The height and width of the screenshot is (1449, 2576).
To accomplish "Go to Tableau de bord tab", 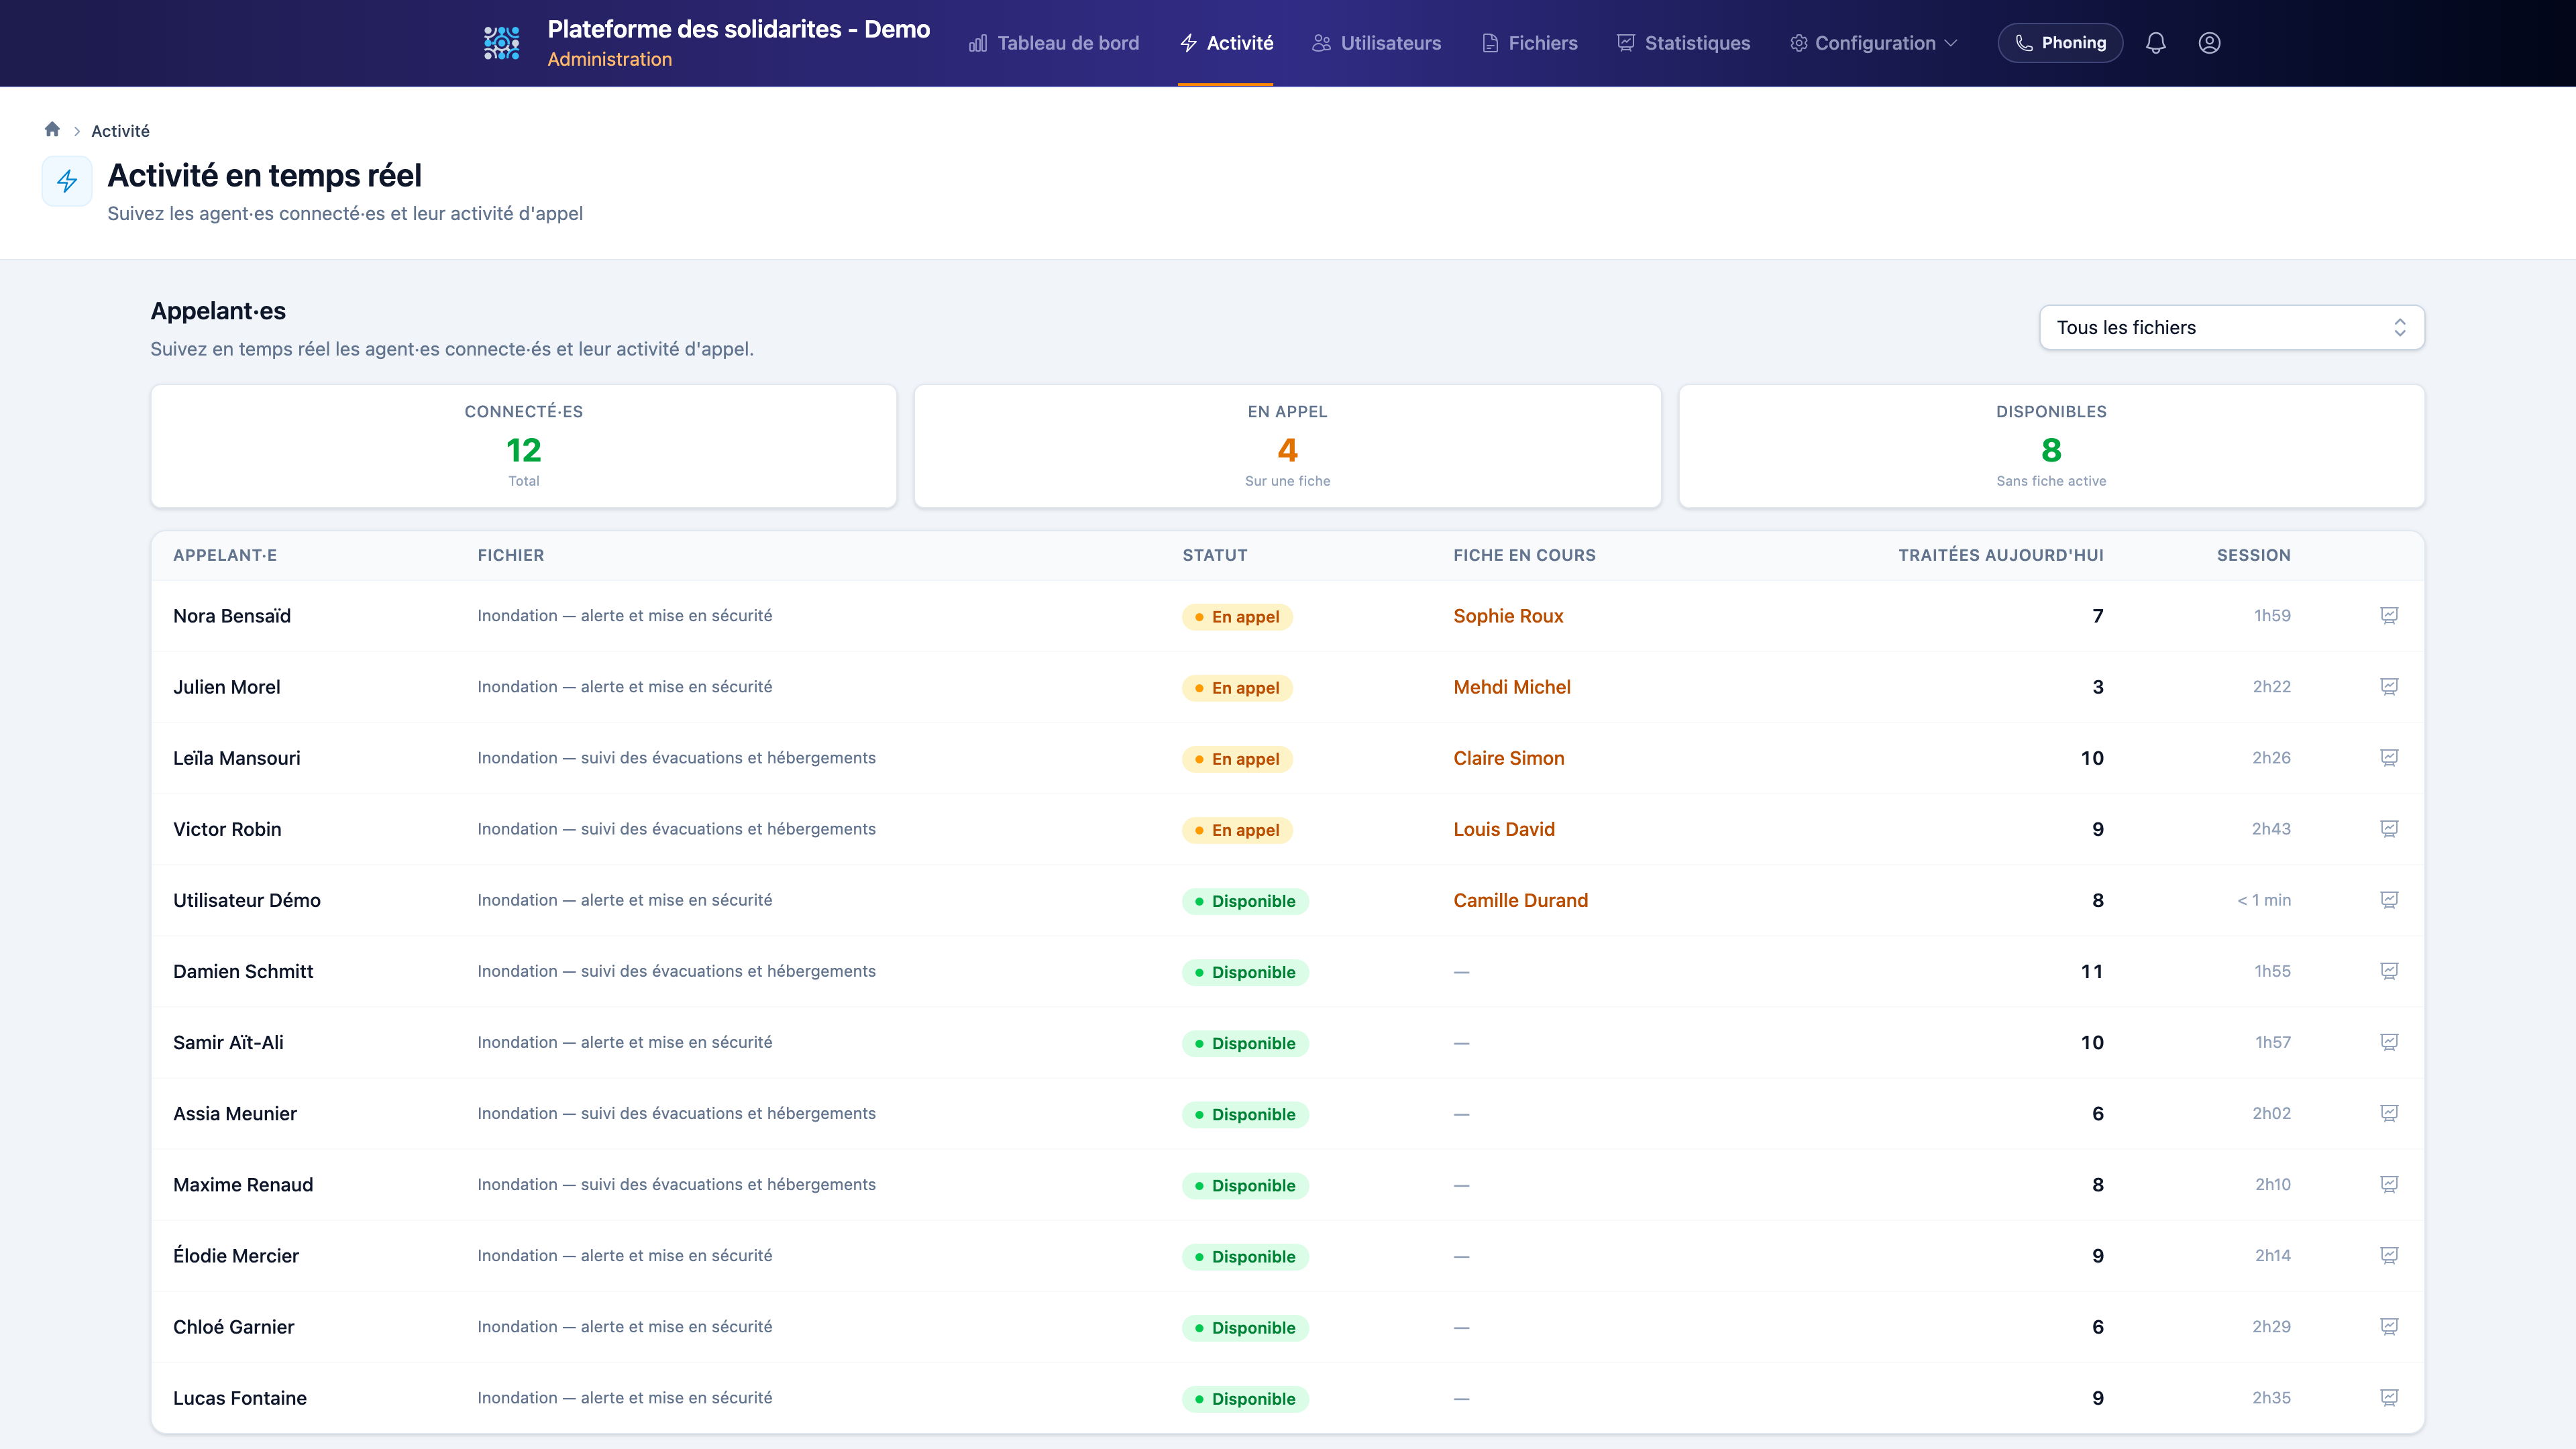I will point(1054,43).
